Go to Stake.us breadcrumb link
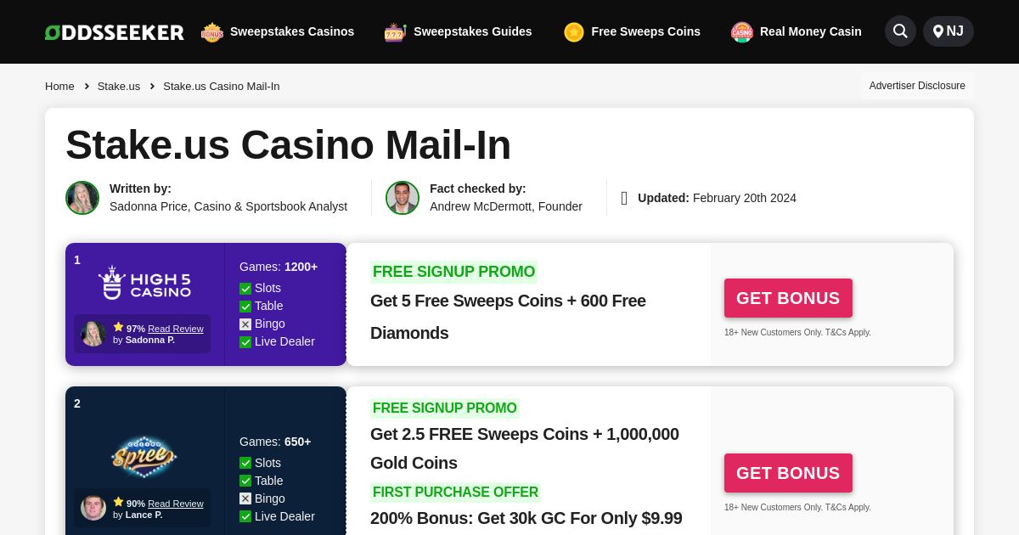Image resolution: width=1019 pixels, height=535 pixels. (x=119, y=86)
